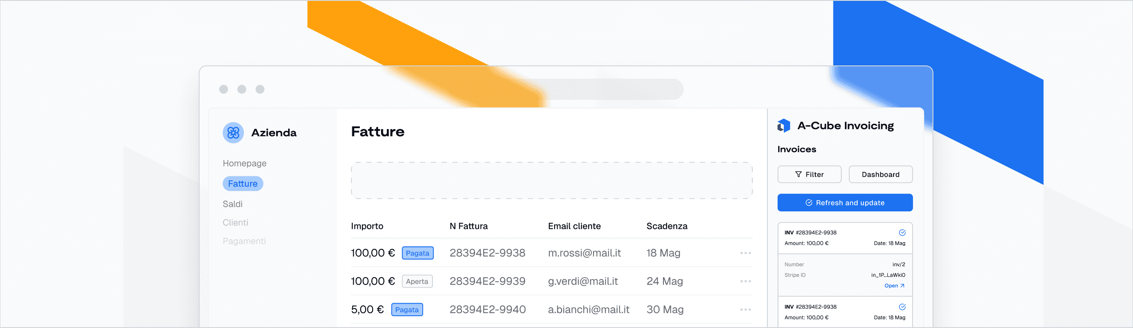The image size is (1133, 328).
Task: Open Clienti in the sidebar
Action: tap(235, 222)
